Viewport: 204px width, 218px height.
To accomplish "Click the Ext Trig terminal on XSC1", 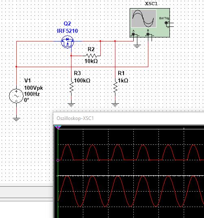I will click(166, 23).
